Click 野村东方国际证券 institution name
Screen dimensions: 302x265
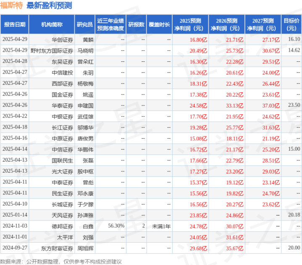[x=52, y=51]
